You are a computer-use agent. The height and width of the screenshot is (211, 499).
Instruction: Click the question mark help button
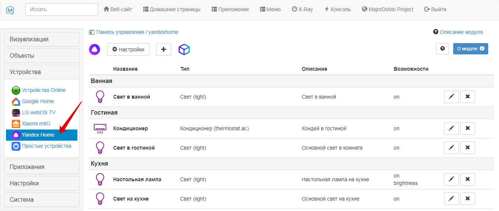coord(442,49)
